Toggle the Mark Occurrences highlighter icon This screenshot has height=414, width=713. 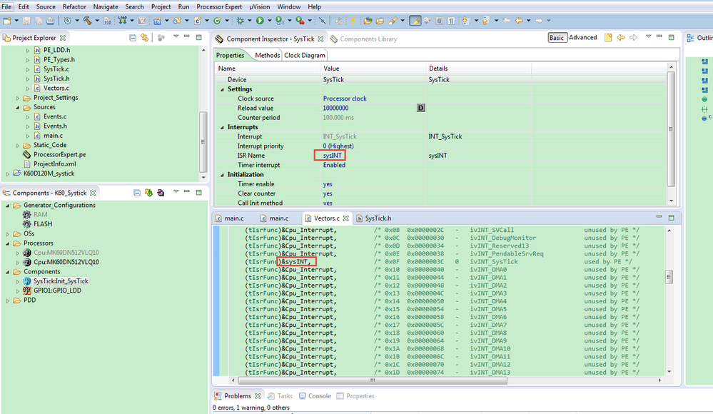point(415,21)
